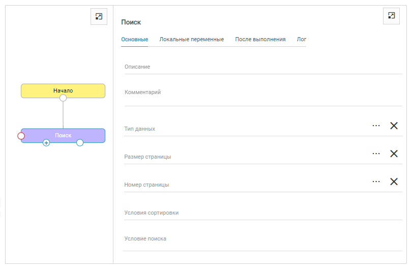Switch to the Основные tab

pyautogui.click(x=134, y=40)
